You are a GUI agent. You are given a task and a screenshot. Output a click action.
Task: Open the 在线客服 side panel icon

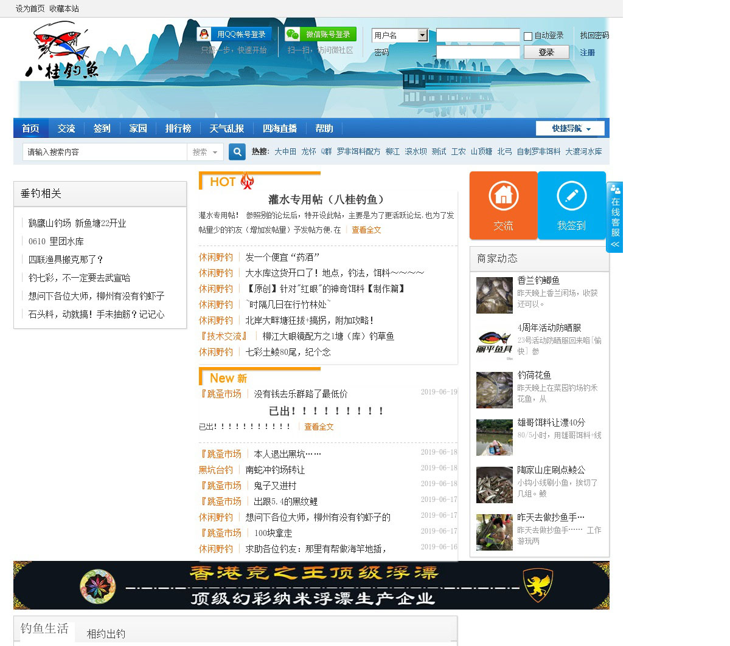(615, 217)
